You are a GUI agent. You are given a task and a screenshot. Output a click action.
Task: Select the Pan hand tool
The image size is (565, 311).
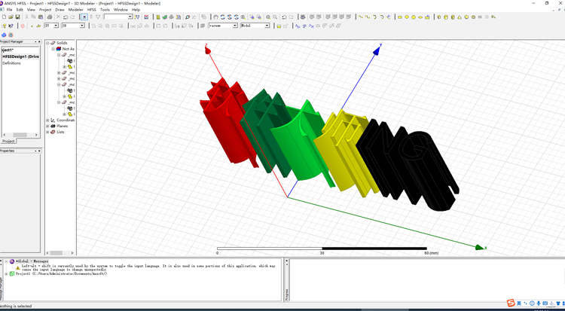click(215, 17)
